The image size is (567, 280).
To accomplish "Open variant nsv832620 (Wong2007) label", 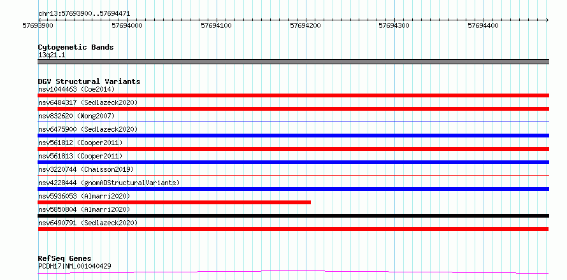I will tap(76, 116).
